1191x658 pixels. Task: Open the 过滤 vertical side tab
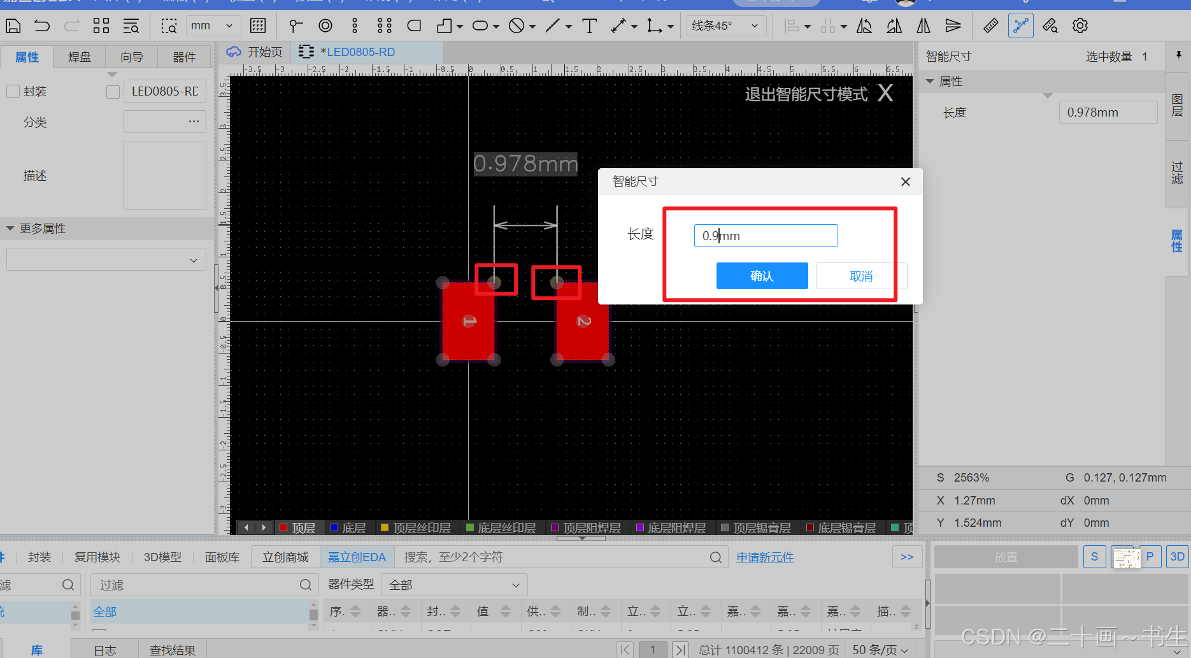pos(1177,173)
